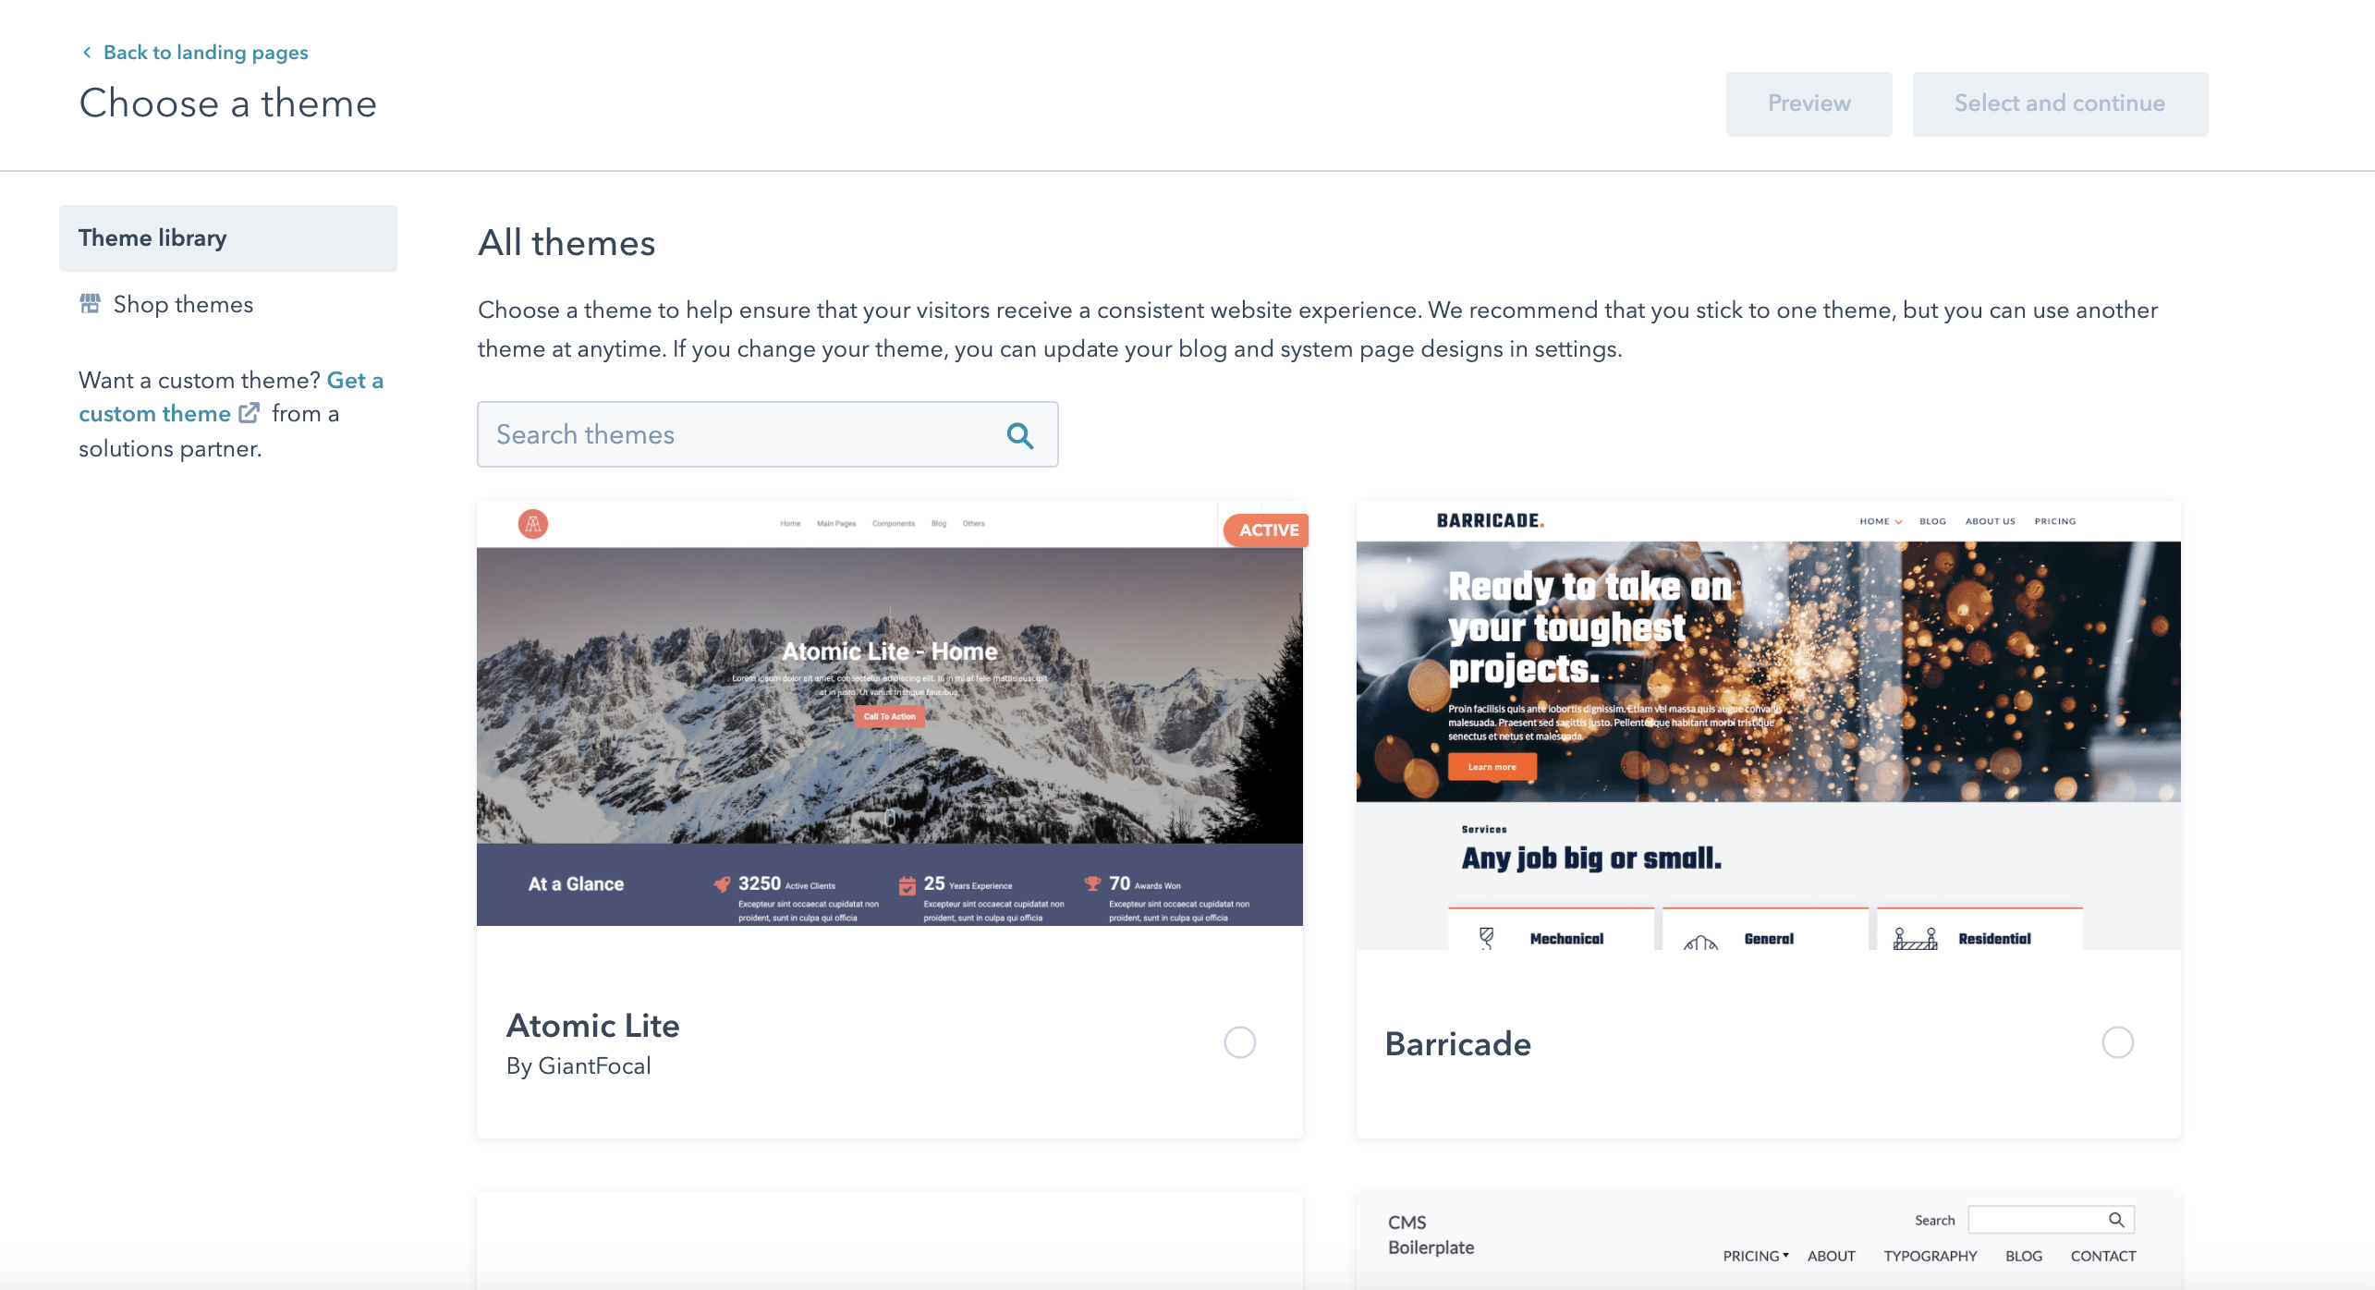Click the Shop themes grid icon

tap(89, 303)
